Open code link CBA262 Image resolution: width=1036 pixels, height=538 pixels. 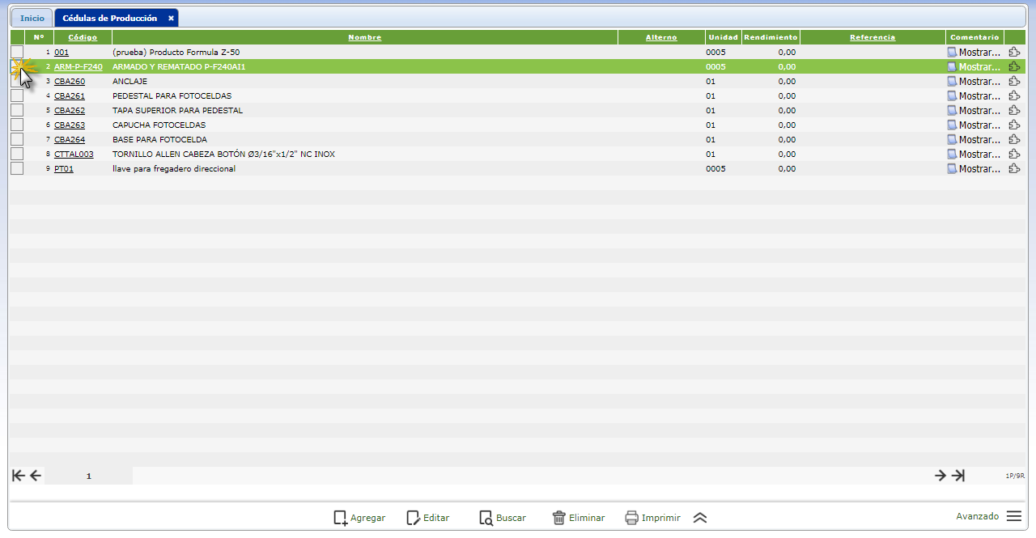pos(70,110)
